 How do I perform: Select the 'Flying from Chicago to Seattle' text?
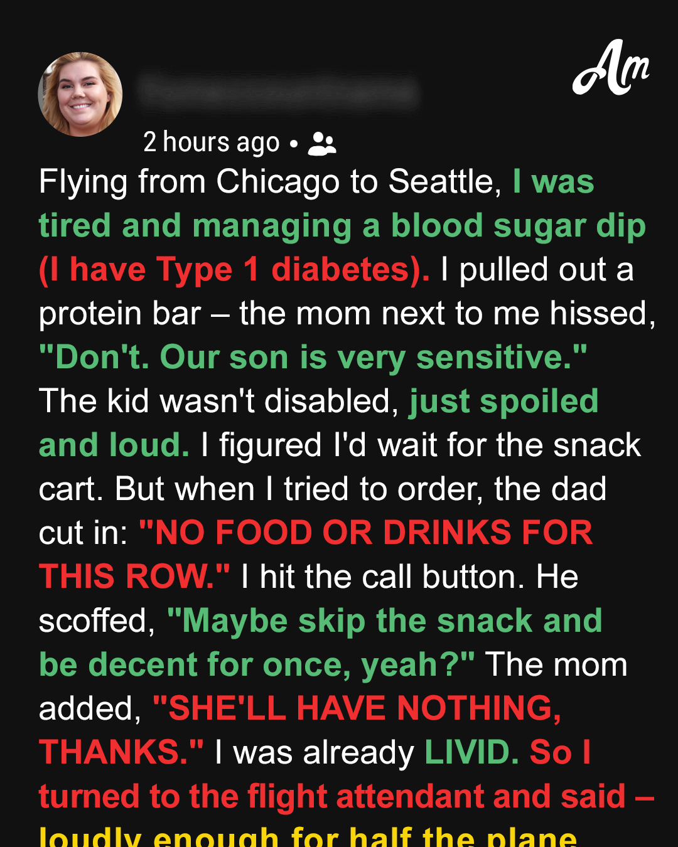click(x=270, y=182)
